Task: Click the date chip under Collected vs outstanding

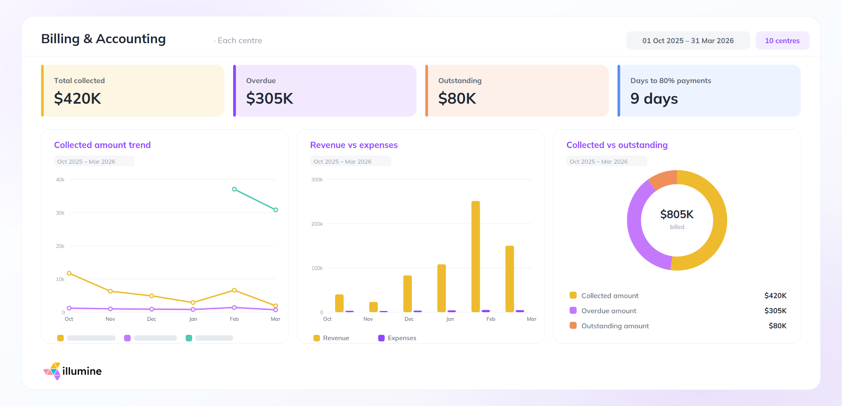Action: coord(606,161)
